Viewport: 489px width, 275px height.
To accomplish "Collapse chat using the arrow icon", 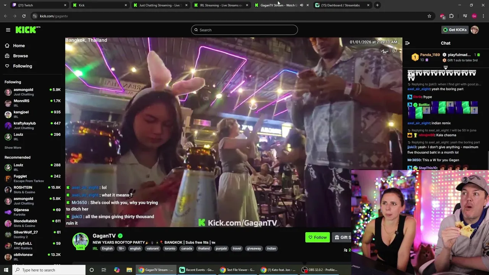I will [x=407, y=43].
